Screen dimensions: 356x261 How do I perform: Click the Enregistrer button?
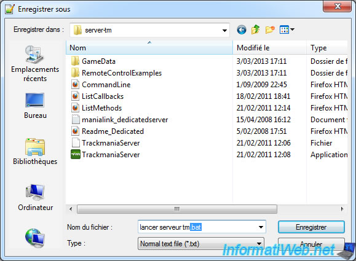click(311, 227)
